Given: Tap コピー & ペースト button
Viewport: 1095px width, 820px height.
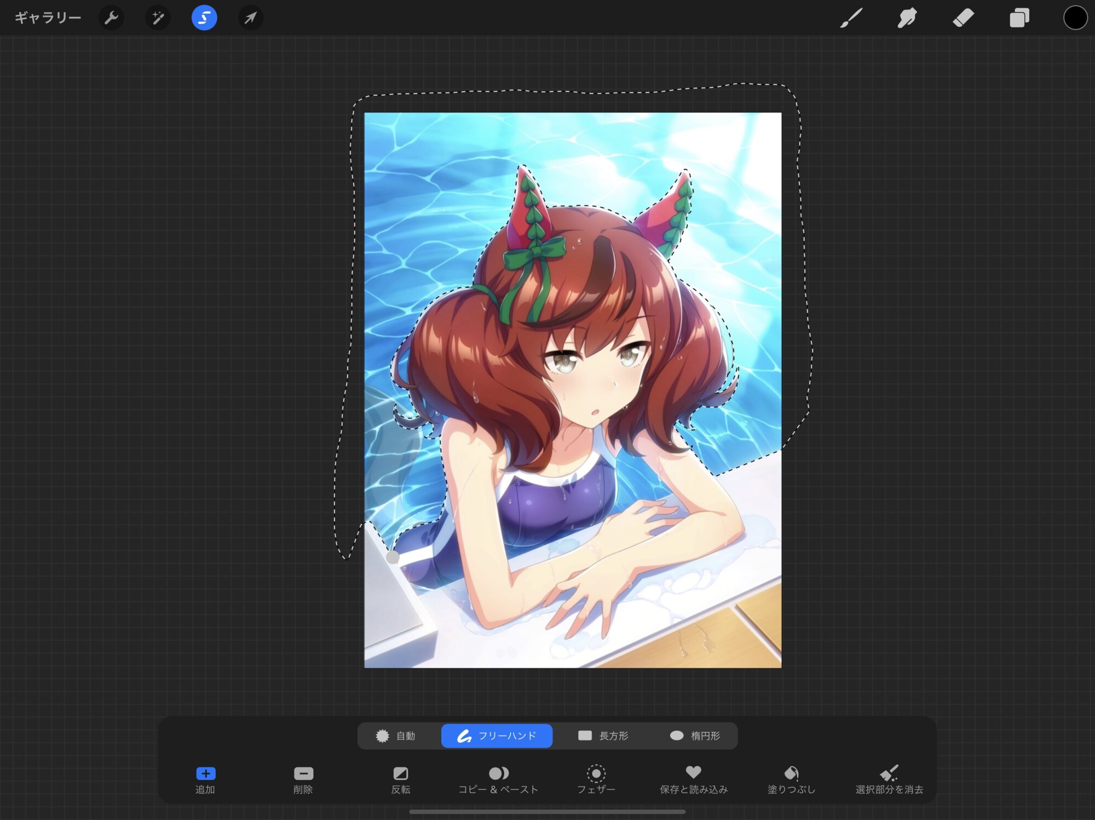Looking at the screenshot, I should coord(498,779).
